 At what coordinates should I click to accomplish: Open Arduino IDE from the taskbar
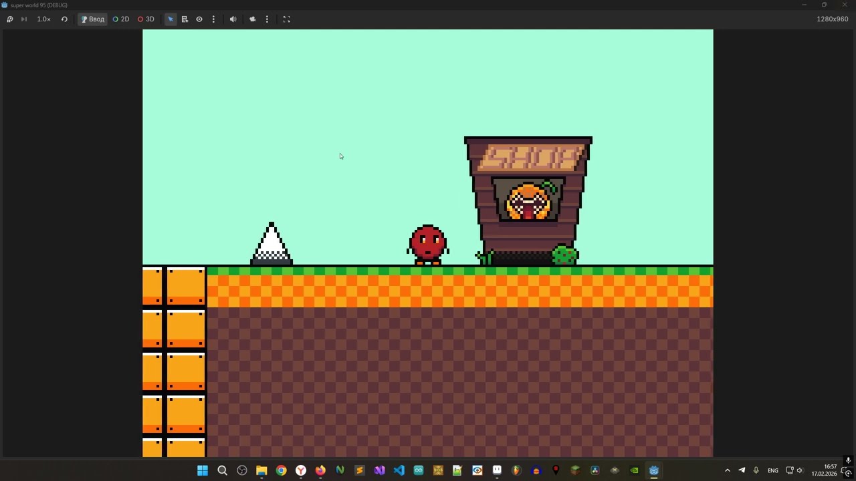coord(419,470)
